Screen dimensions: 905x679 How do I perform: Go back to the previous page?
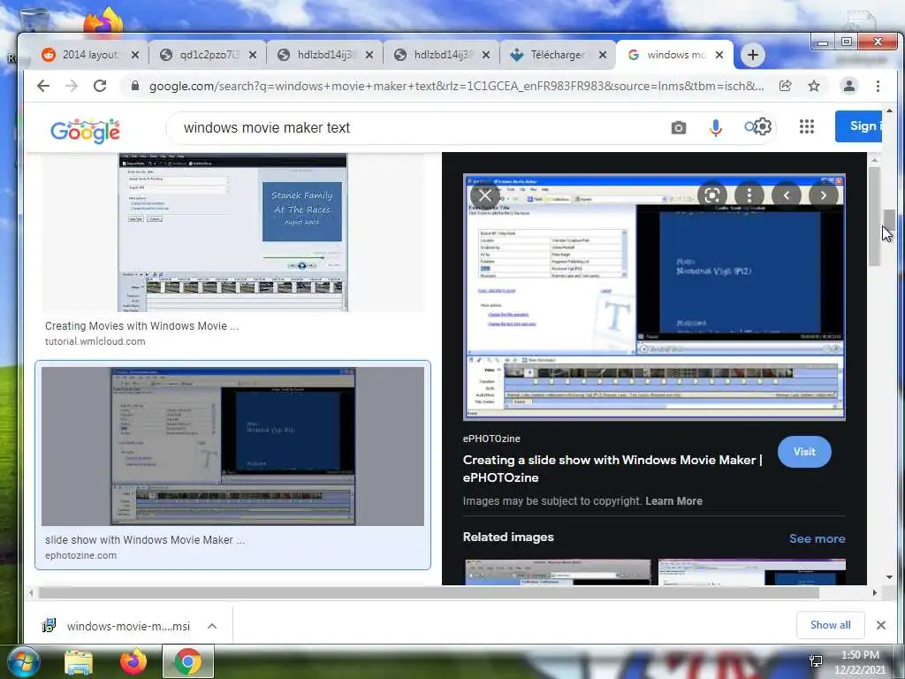pos(43,86)
